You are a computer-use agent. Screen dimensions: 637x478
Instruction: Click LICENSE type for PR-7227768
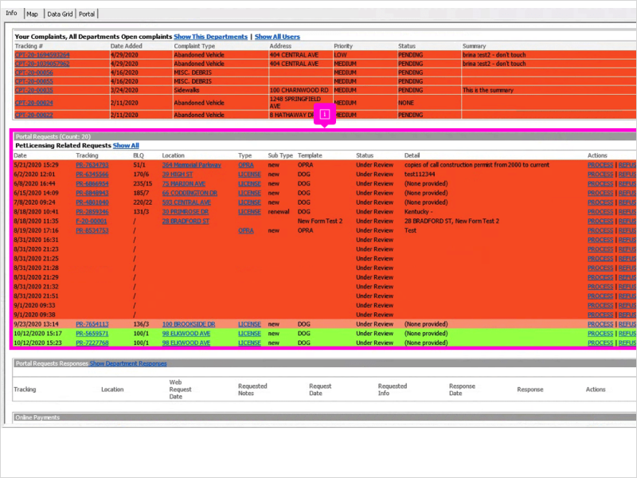coord(249,343)
